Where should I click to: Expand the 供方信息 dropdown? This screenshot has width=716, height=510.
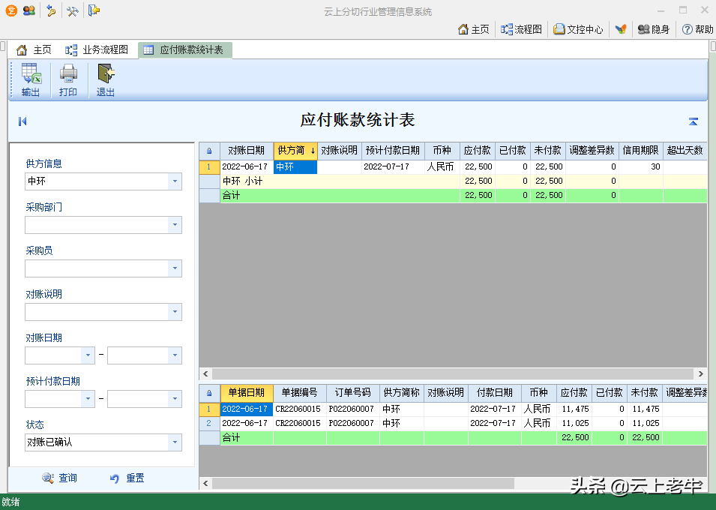[x=175, y=181]
